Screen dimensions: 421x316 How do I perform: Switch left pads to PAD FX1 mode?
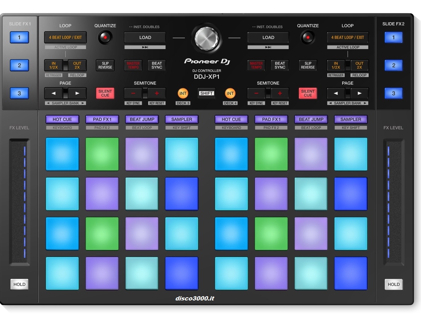tap(102, 119)
